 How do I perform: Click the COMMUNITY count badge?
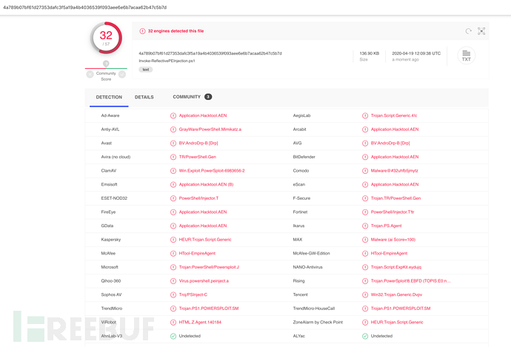[x=208, y=97]
